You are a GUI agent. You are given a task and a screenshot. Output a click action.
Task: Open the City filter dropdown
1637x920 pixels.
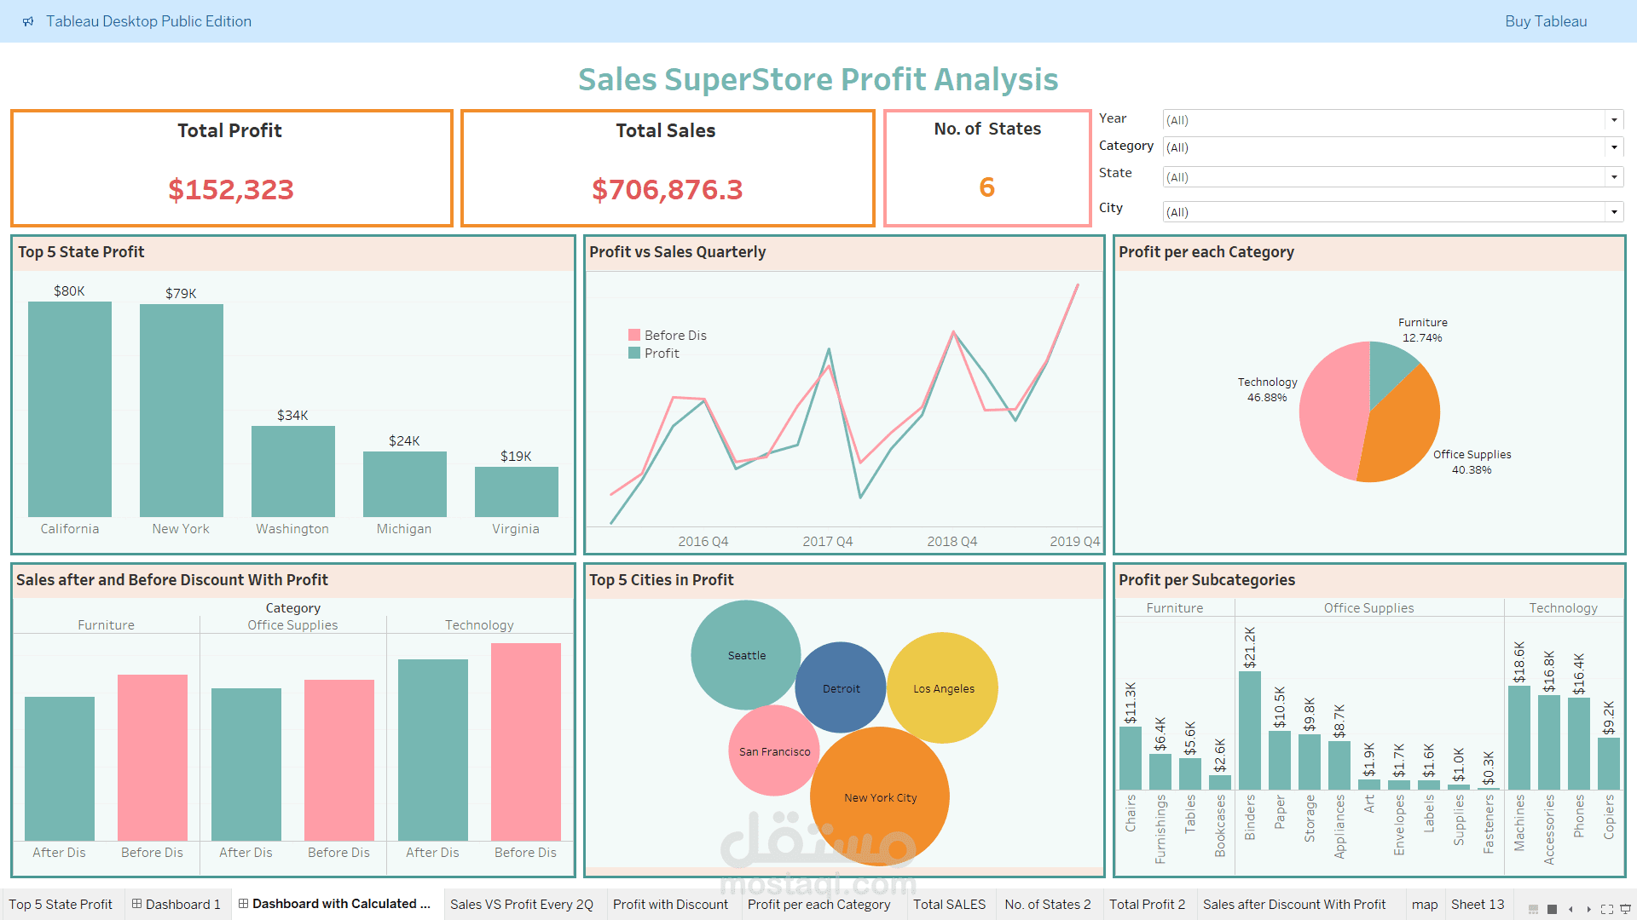tap(1613, 211)
